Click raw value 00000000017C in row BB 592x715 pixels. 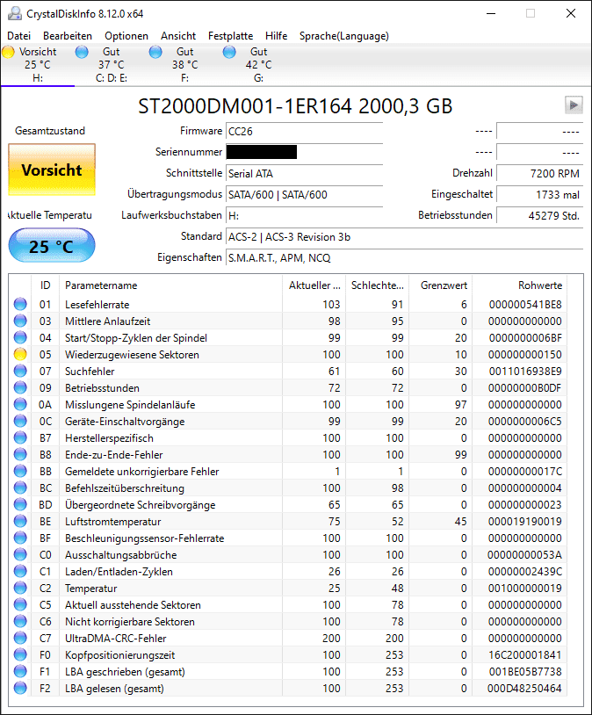(525, 472)
